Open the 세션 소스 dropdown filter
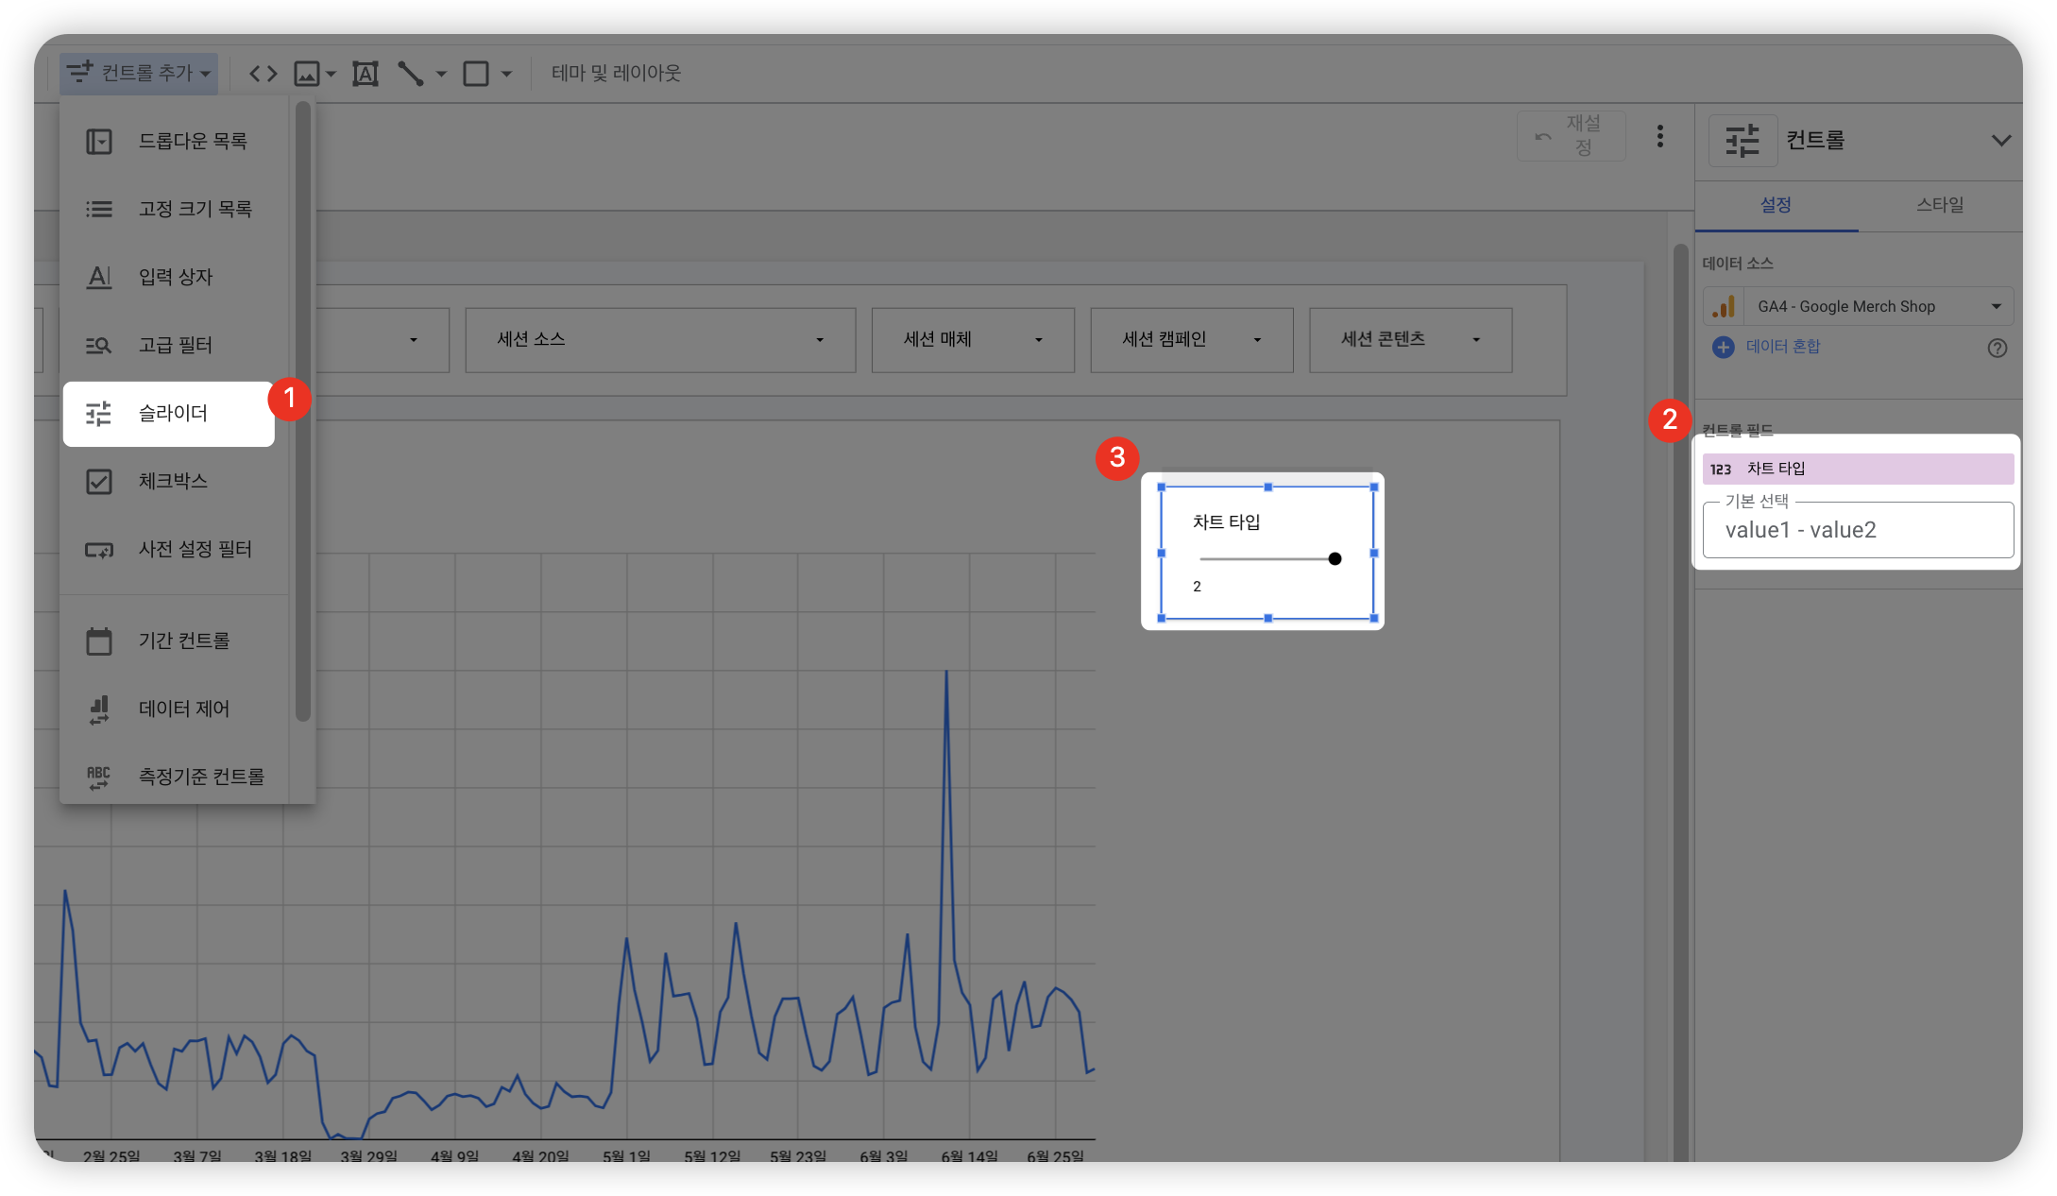2057x1196 pixels. pos(660,339)
